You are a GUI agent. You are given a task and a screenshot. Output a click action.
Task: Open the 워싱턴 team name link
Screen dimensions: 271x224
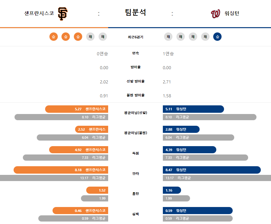(232, 13)
